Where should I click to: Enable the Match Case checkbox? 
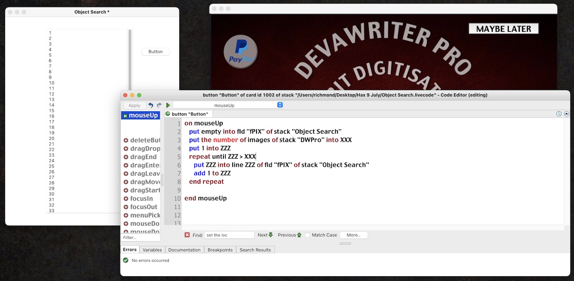[x=307, y=235]
